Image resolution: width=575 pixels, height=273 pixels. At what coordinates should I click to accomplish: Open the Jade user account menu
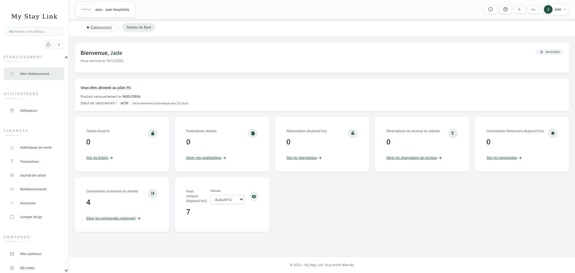click(555, 10)
